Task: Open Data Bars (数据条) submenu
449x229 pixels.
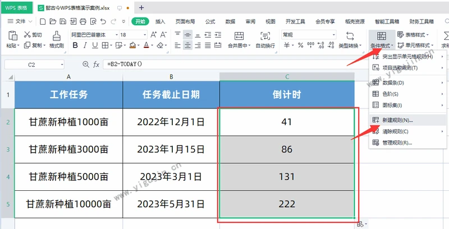Action: click(x=408, y=83)
